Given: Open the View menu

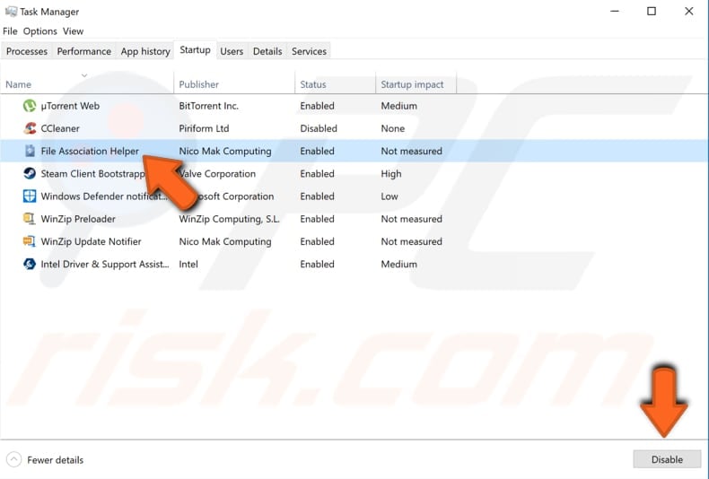Looking at the screenshot, I should point(73,31).
